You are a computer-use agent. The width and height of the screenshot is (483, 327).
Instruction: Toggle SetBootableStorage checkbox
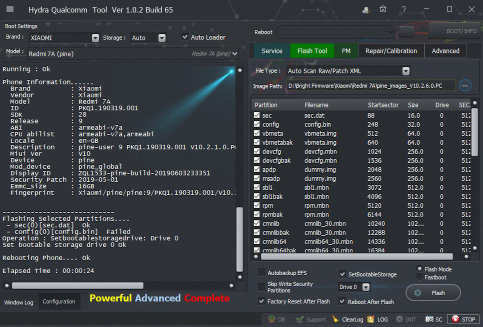[x=342, y=274]
